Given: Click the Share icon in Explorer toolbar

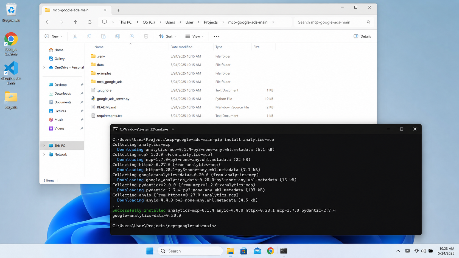Looking at the screenshot, I should (x=132, y=36).
